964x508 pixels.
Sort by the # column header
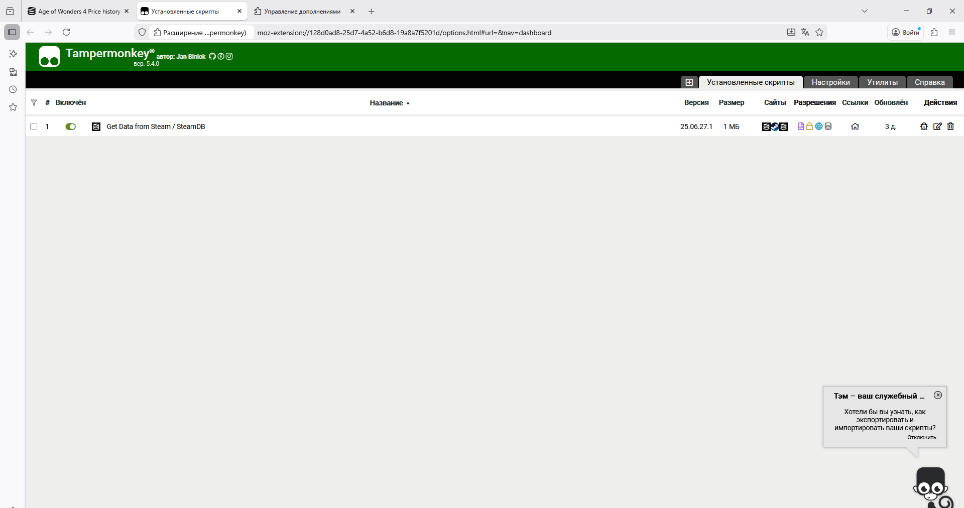coord(47,102)
